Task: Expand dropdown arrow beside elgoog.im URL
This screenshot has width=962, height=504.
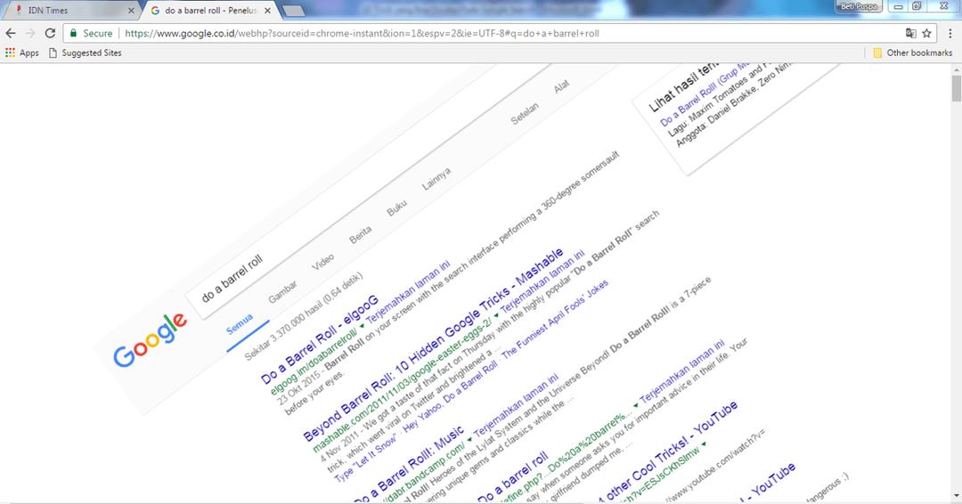Action: [362, 326]
